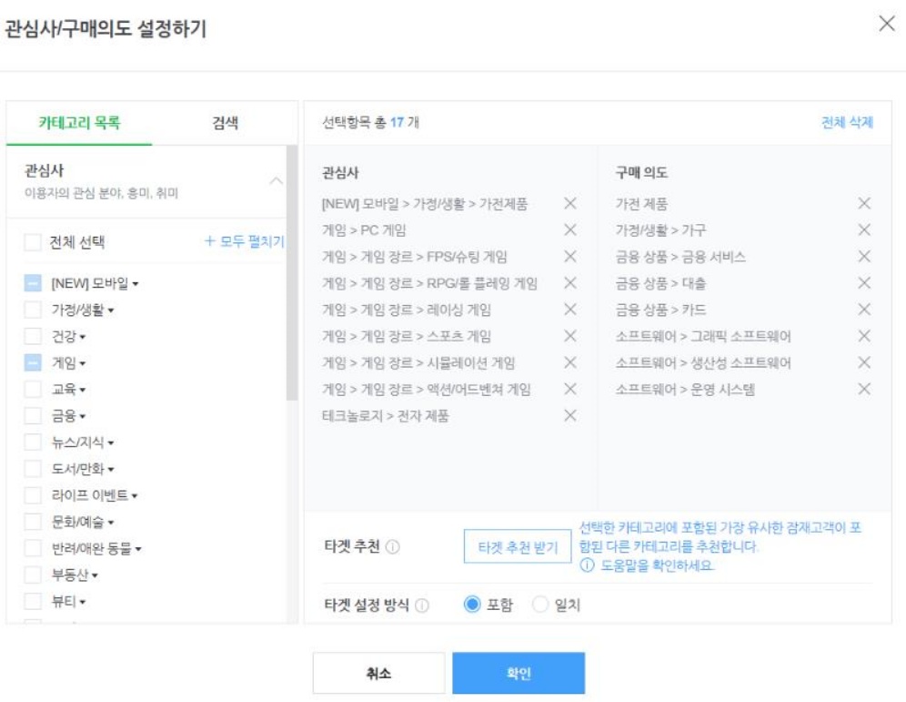Expand the 건강 category
This screenshot has width=906, height=702.
pos(83,337)
